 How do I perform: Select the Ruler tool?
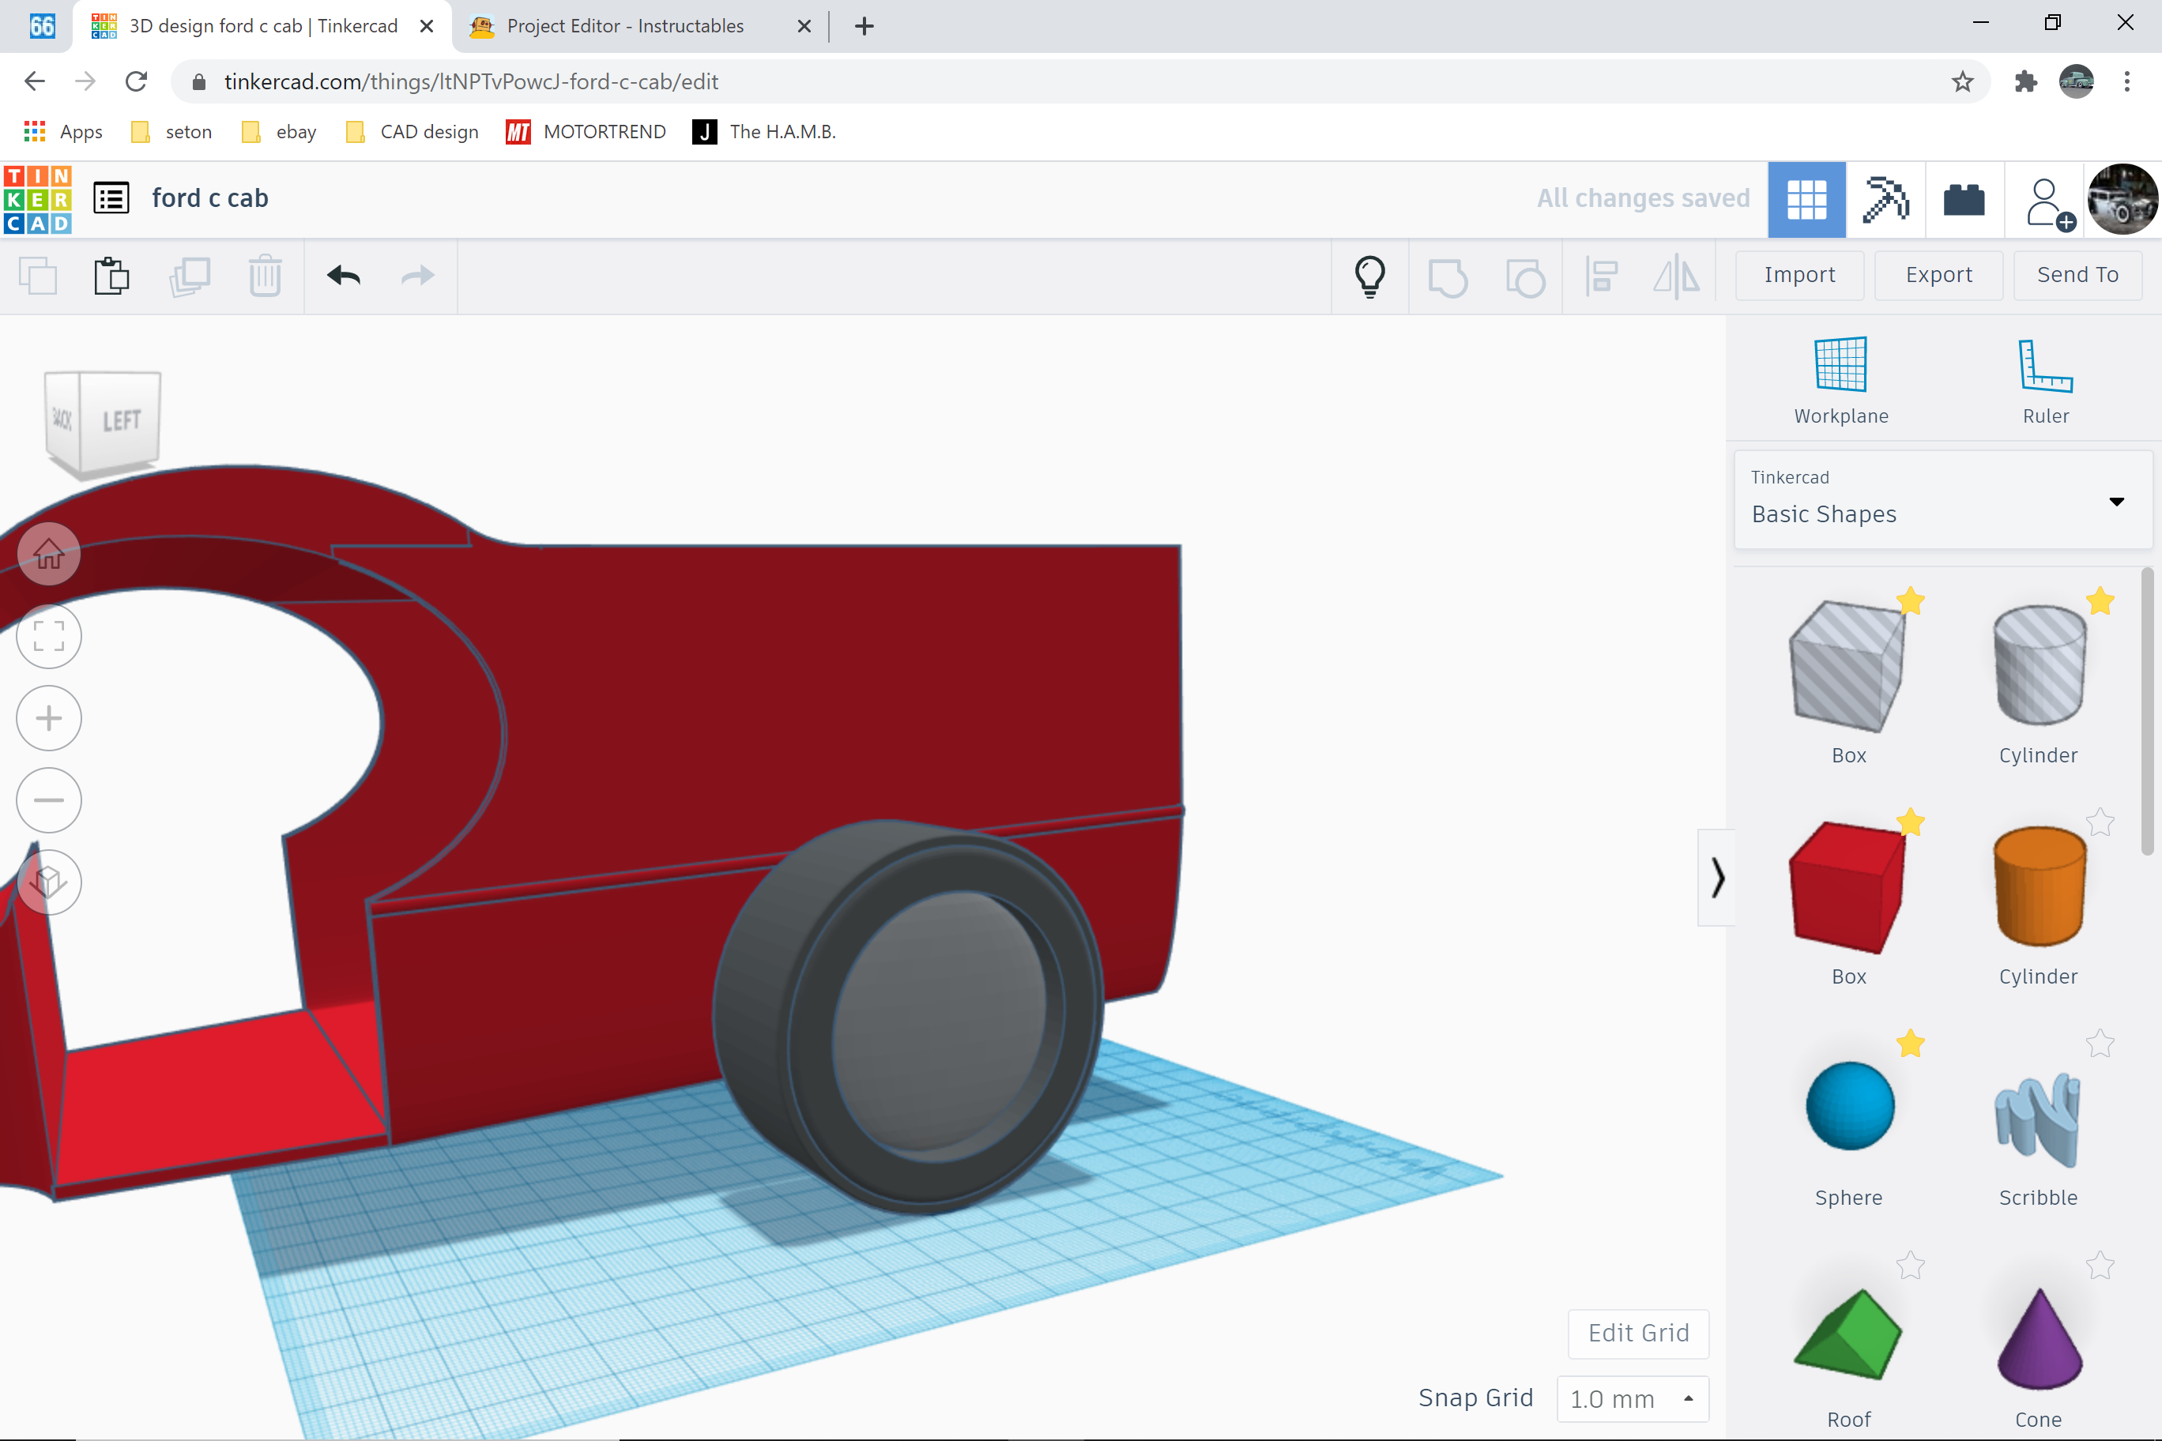pyautogui.click(x=2045, y=381)
